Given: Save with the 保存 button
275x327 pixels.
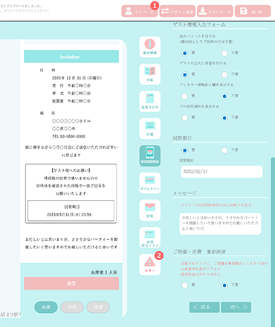Looking at the screenshot, I should click(x=253, y=11).
